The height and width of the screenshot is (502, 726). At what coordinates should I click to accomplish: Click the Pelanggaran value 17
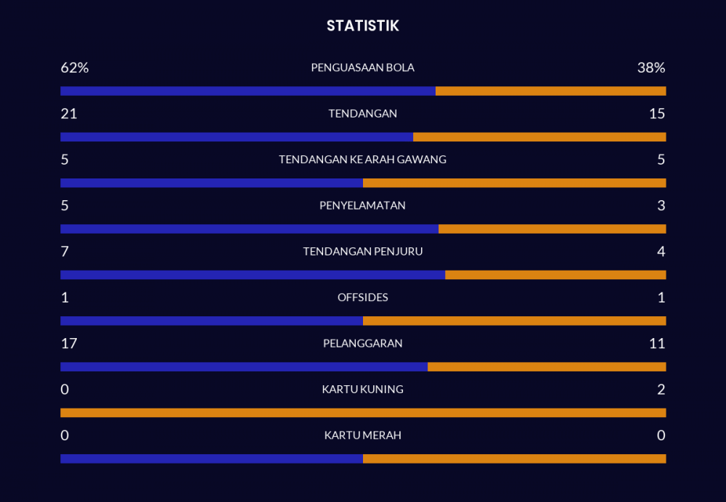coord(69,343)
